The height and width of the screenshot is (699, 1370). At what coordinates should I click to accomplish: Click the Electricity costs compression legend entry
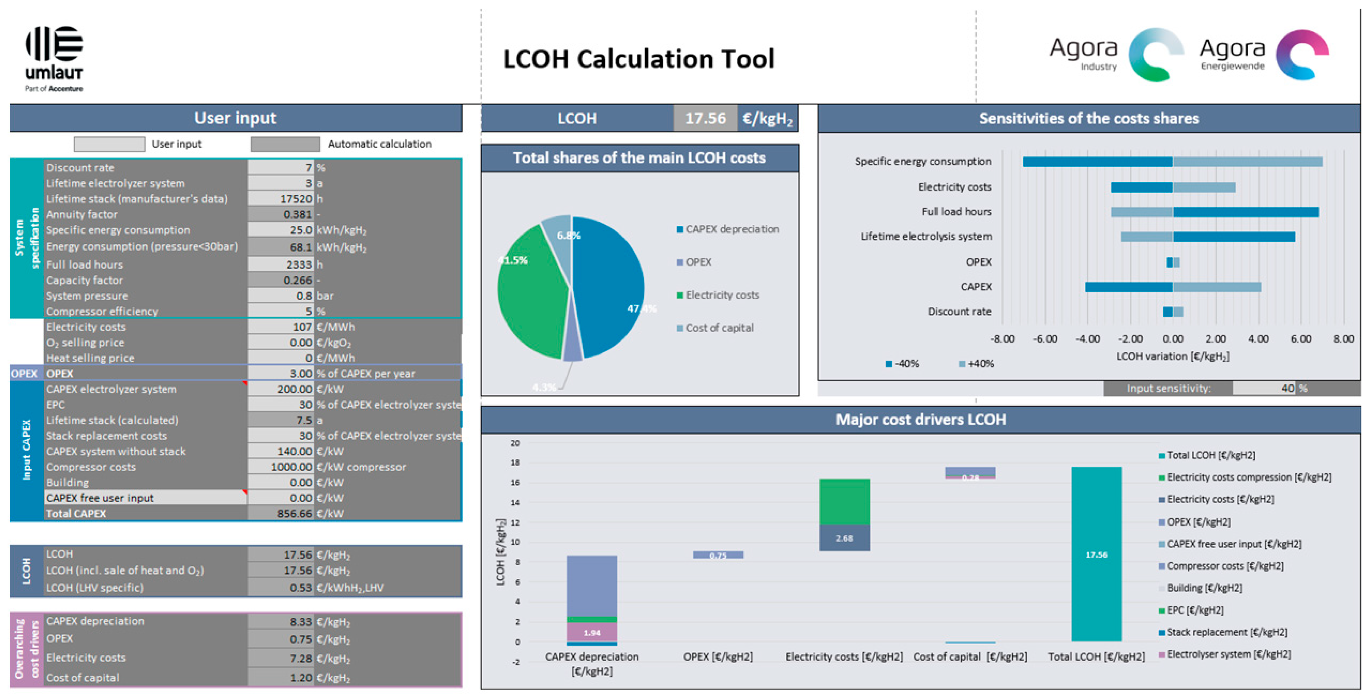tap(1245, 477)
